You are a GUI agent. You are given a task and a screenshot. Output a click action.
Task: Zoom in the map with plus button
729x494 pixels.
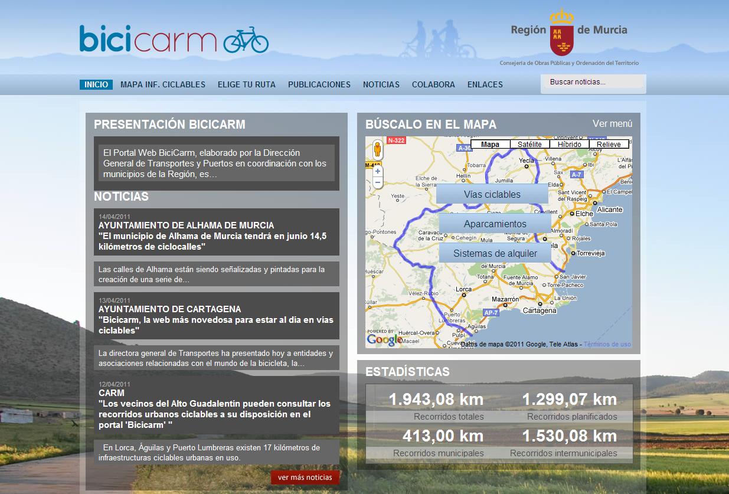(x=378, y=171)
